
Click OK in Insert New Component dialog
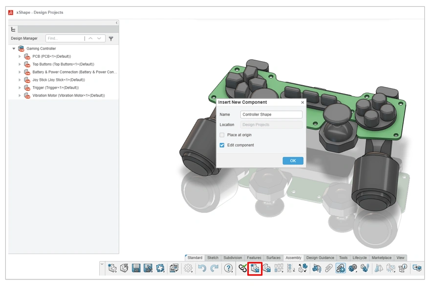293,161
